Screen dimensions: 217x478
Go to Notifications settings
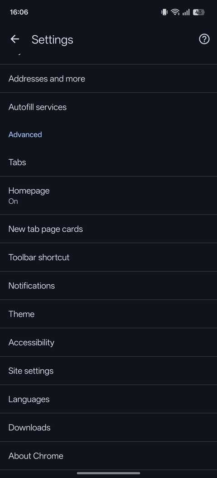[x=108, y=286]
